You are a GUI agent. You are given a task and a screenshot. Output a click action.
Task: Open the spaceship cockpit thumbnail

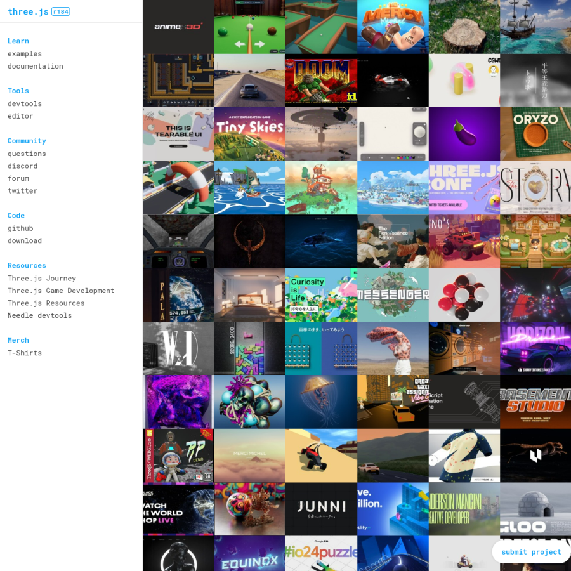click(178, 240)
